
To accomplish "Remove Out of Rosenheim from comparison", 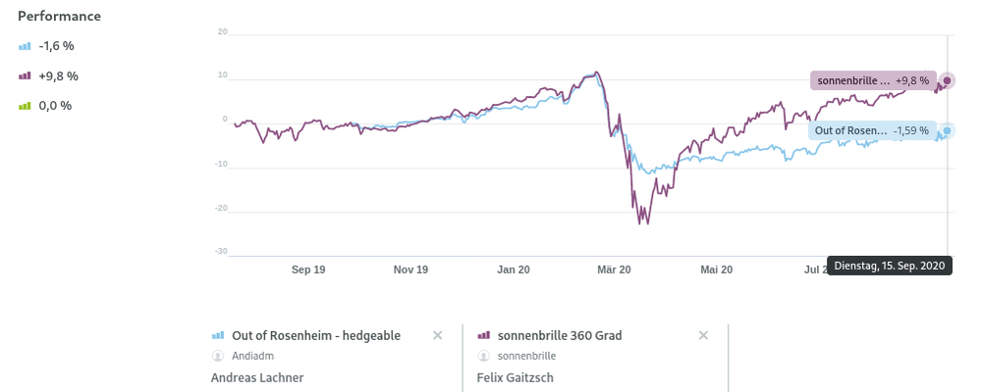I will (438, 335).
